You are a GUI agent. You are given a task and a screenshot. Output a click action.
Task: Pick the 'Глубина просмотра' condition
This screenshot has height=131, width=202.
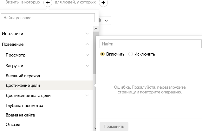click(24, 105)
